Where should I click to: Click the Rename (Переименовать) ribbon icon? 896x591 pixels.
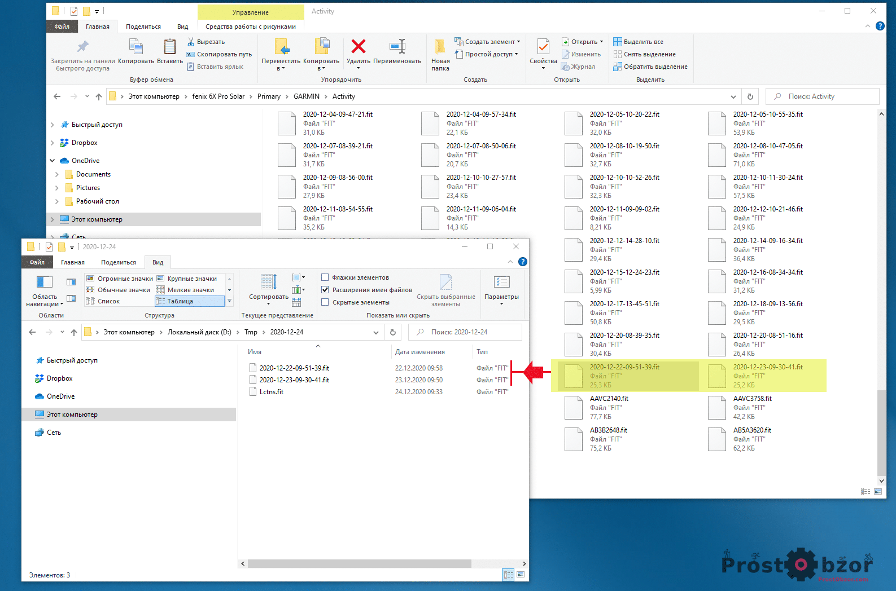(x=397, y=46)
